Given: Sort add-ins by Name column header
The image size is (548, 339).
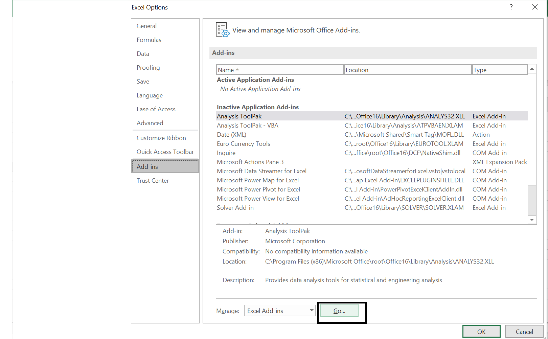Looking at the screenshot, I should tap(280, 70).
